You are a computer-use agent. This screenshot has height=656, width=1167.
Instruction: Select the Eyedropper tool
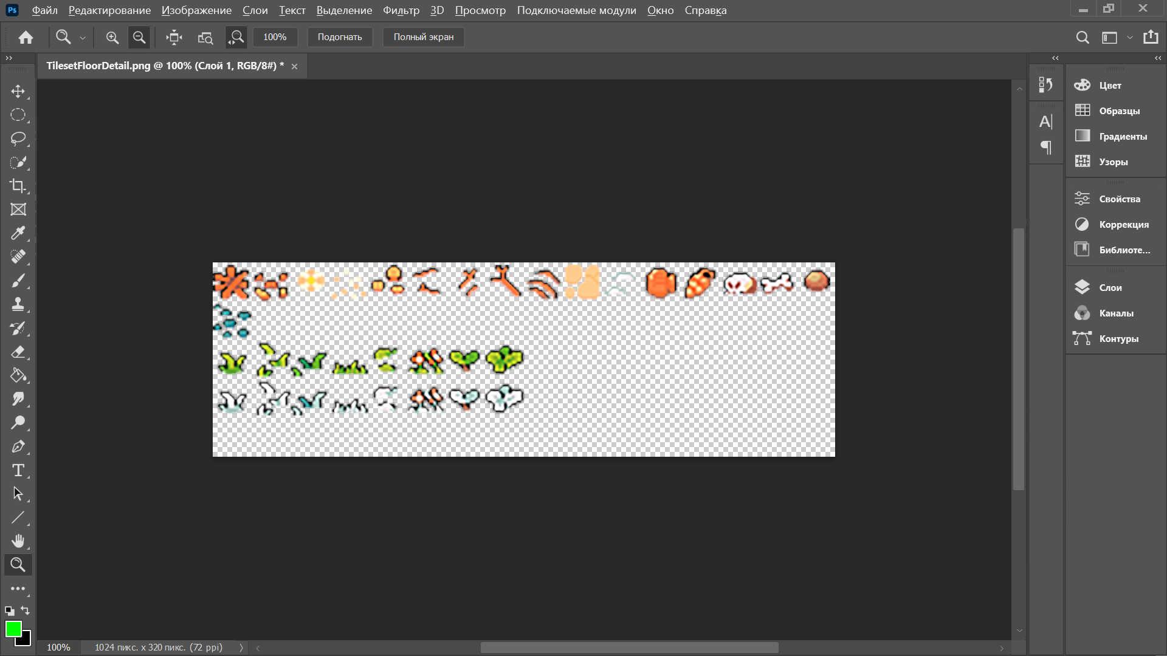[18, 233]
